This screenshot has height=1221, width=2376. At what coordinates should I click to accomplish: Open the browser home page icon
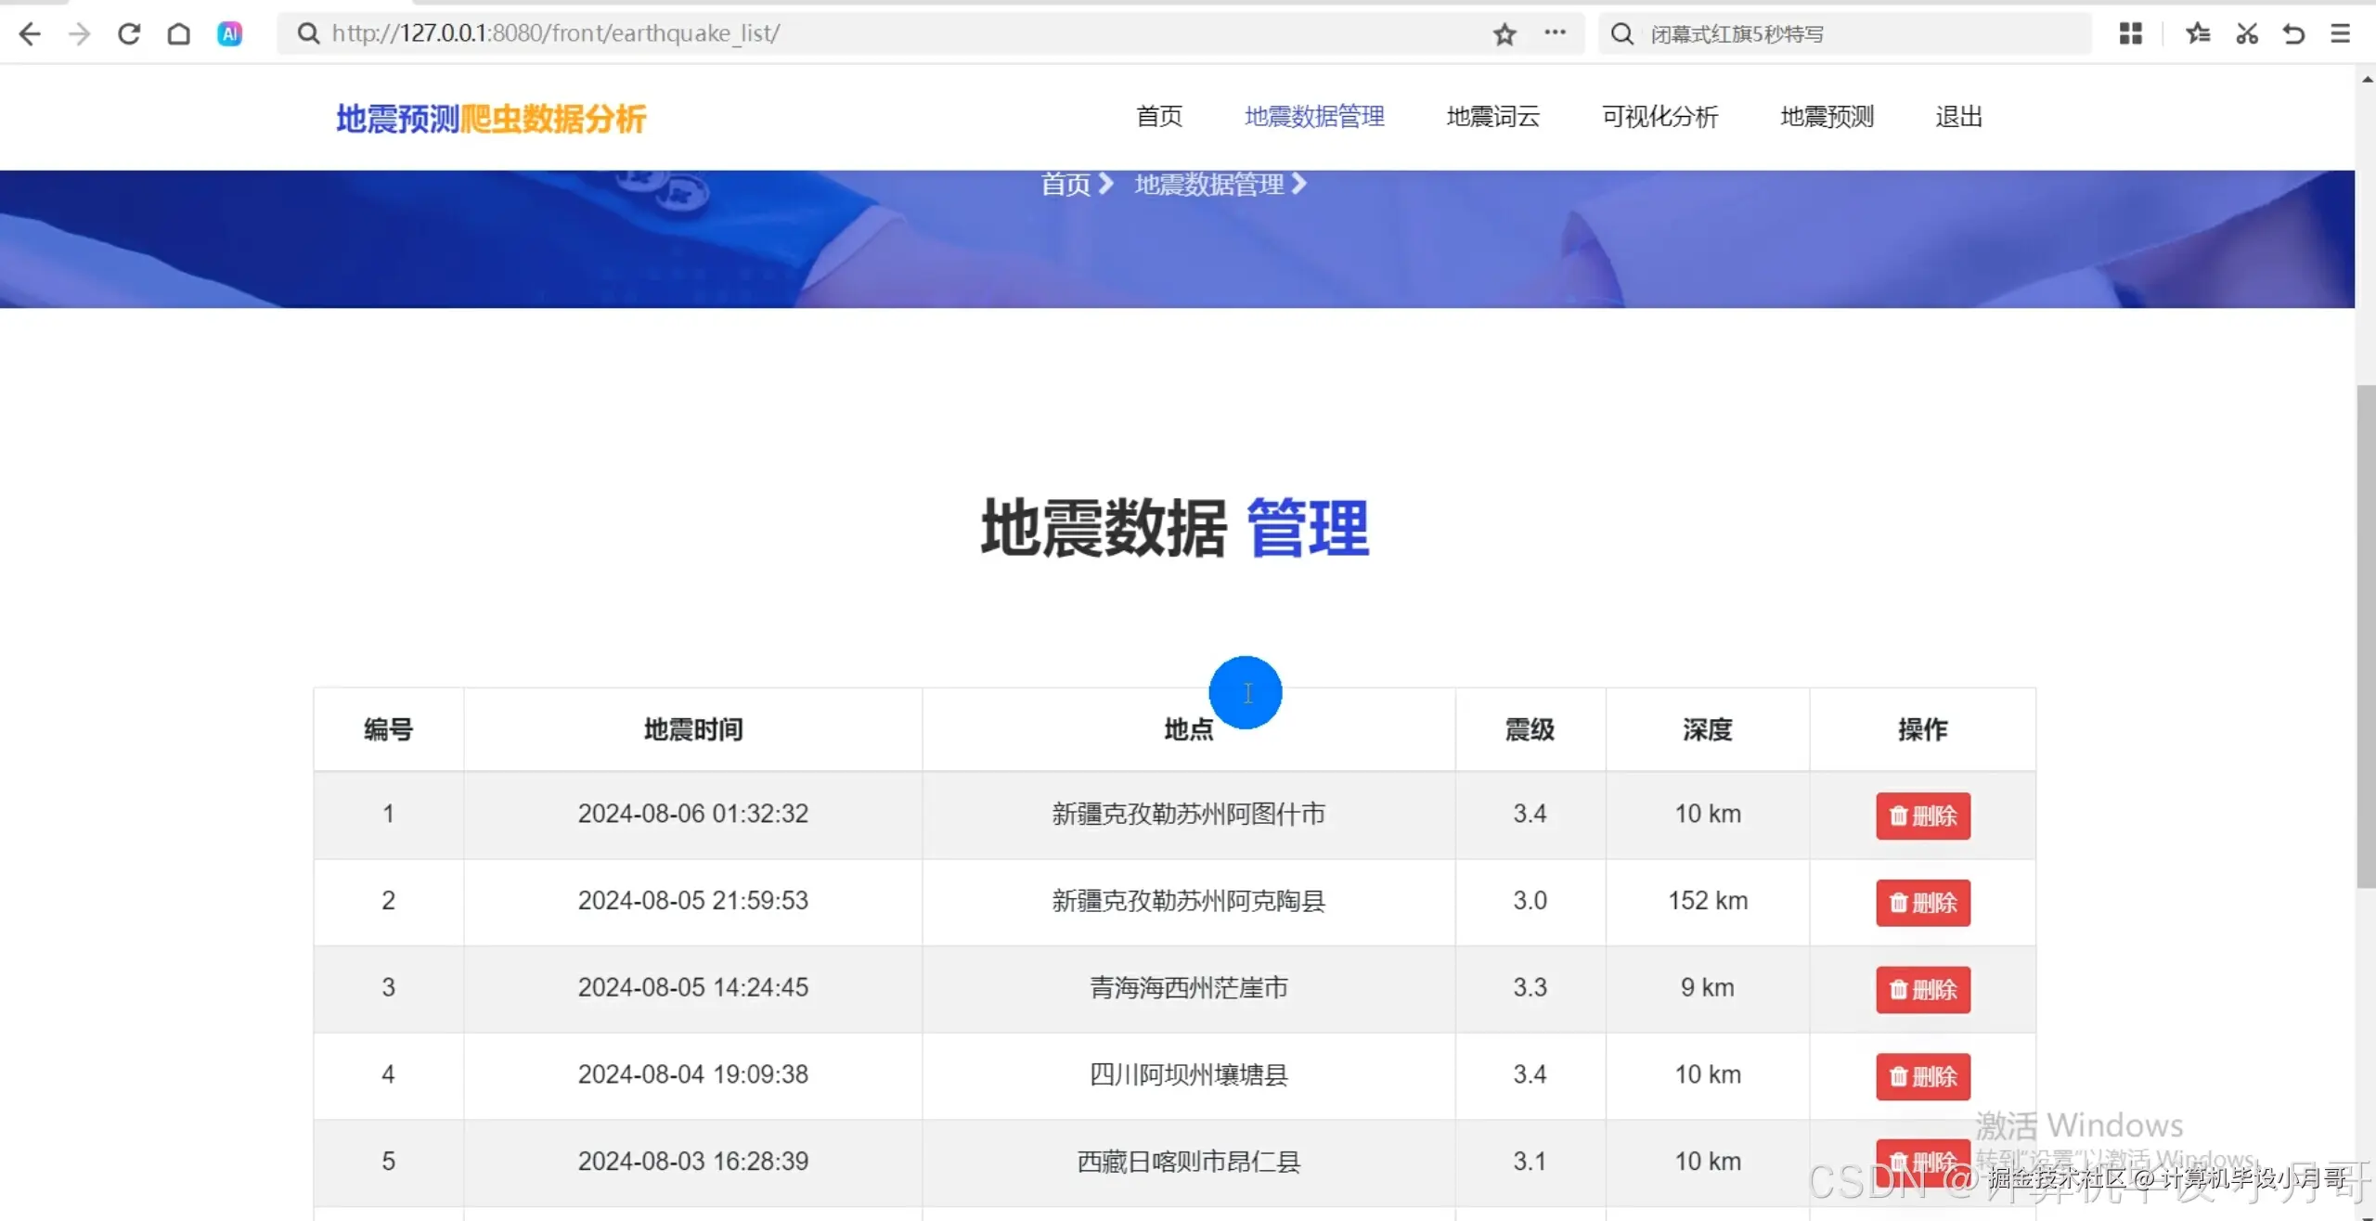[179, 33]
